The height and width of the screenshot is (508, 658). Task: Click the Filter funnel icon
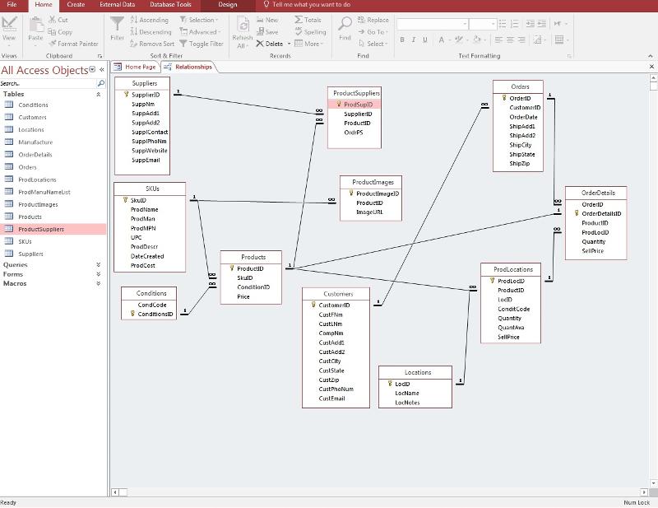pos(118,25)
